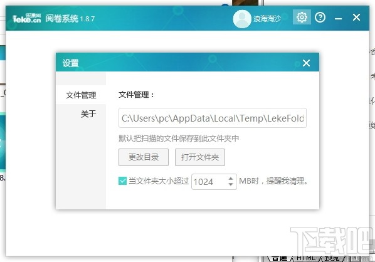Minimize the 阅卷系统 window

point(338,18)
